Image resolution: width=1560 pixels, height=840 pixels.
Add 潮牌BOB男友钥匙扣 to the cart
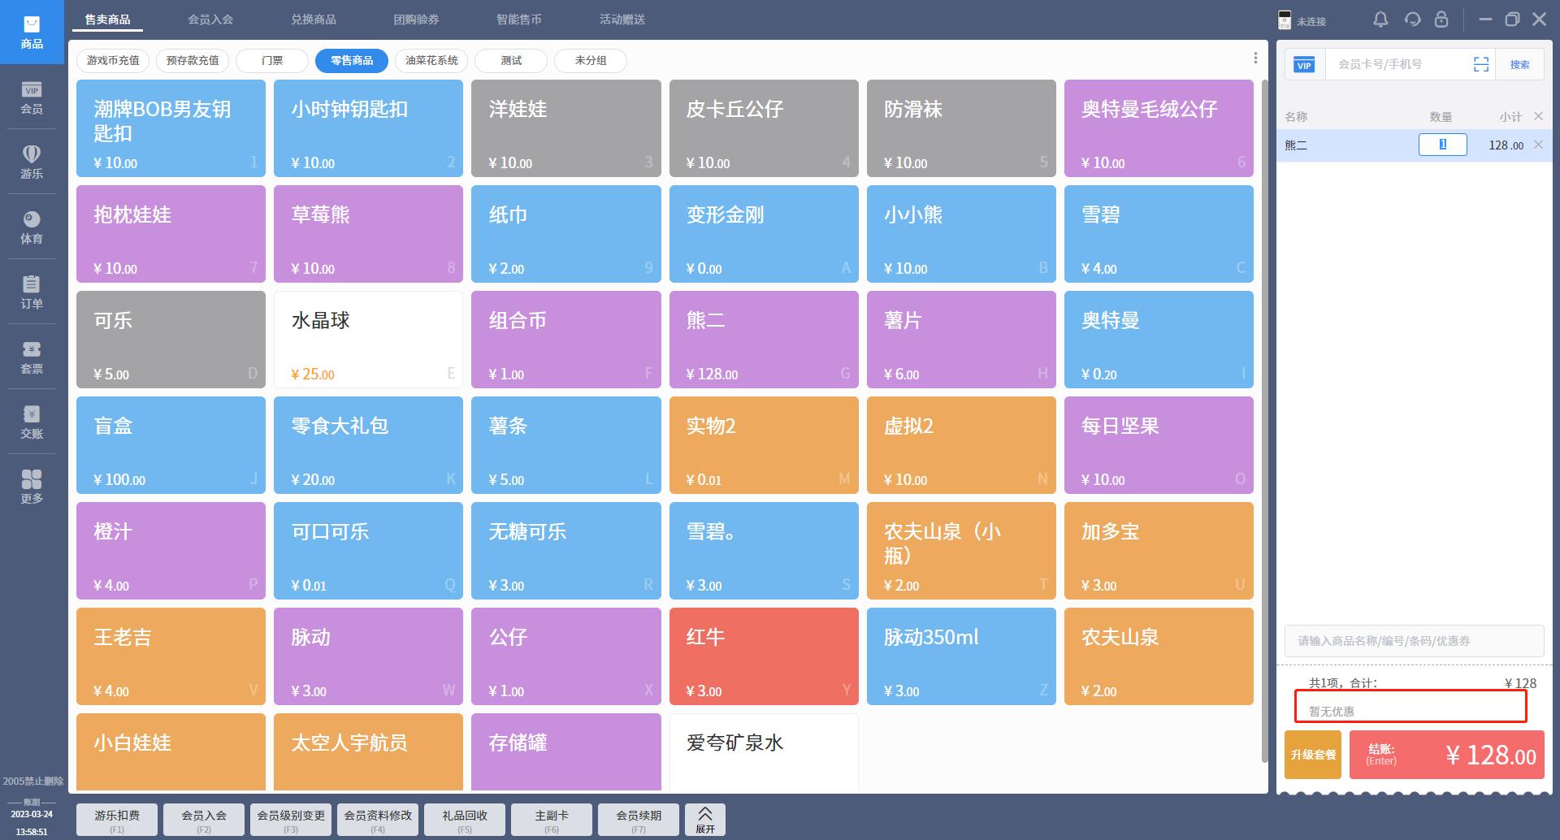click(171, 128)
